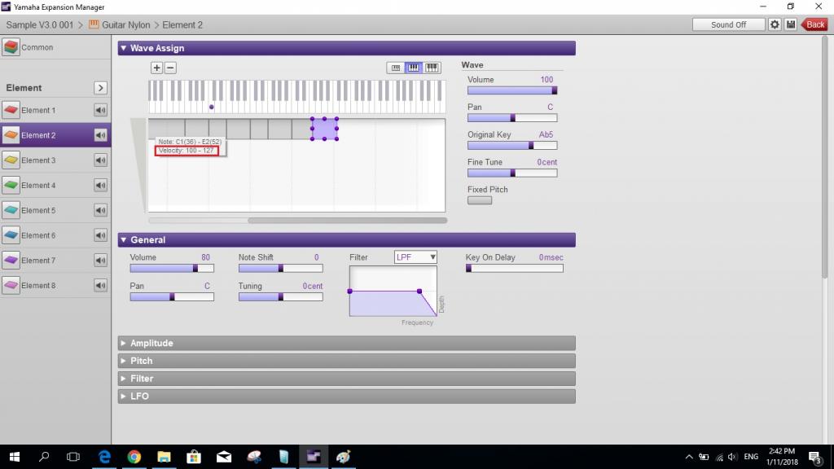834x469 pixels.
Task: Click the save disk icon
Action: pyautogui.click(x=791, y=24)
